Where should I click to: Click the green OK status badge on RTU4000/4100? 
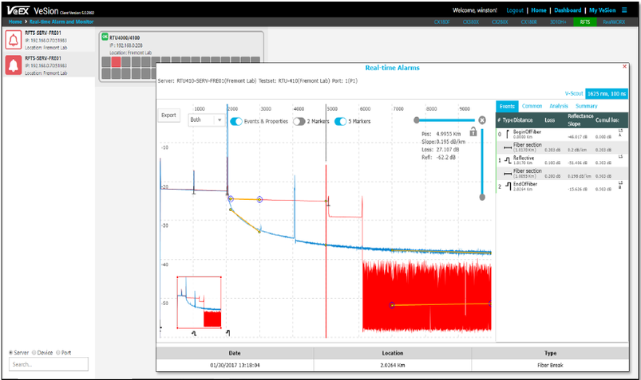point(104,37)
